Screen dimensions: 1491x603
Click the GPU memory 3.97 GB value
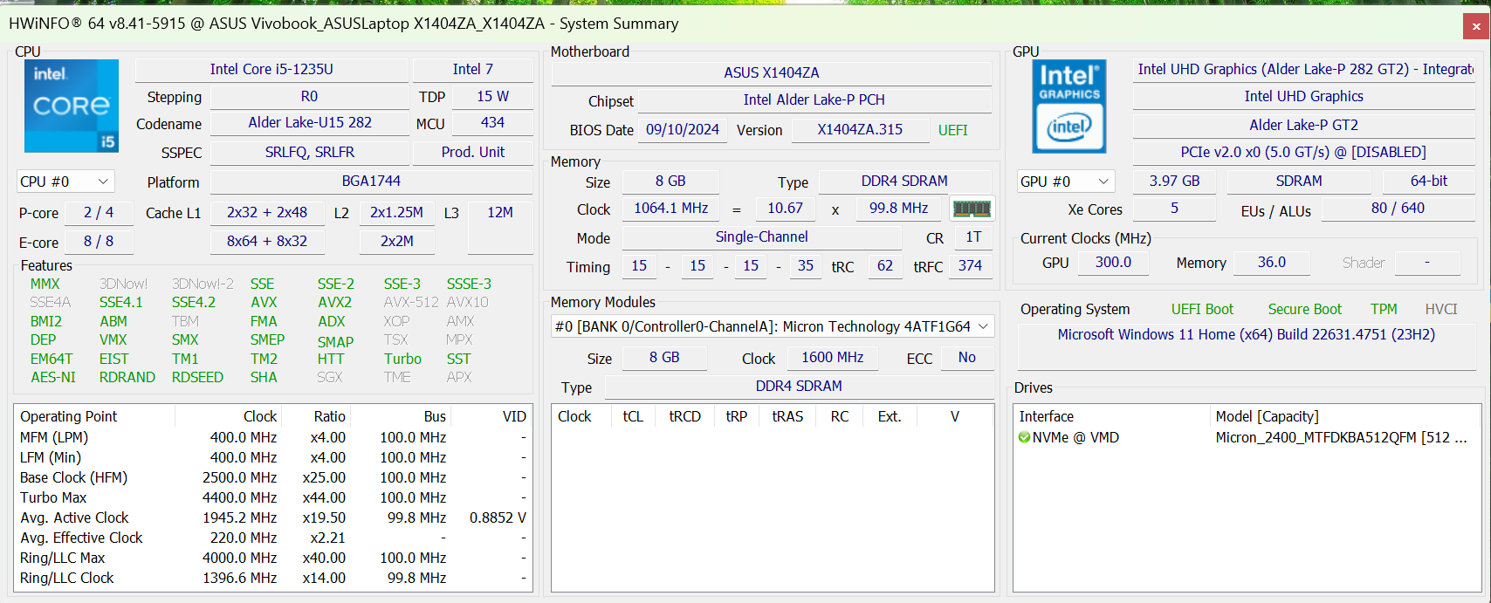pos(1174,181)
